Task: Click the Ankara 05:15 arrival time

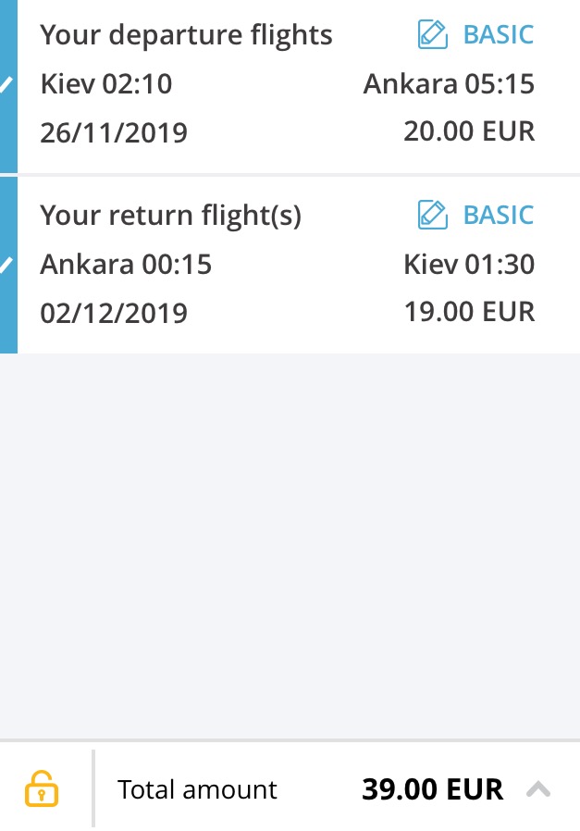Action: coord(449,84)
